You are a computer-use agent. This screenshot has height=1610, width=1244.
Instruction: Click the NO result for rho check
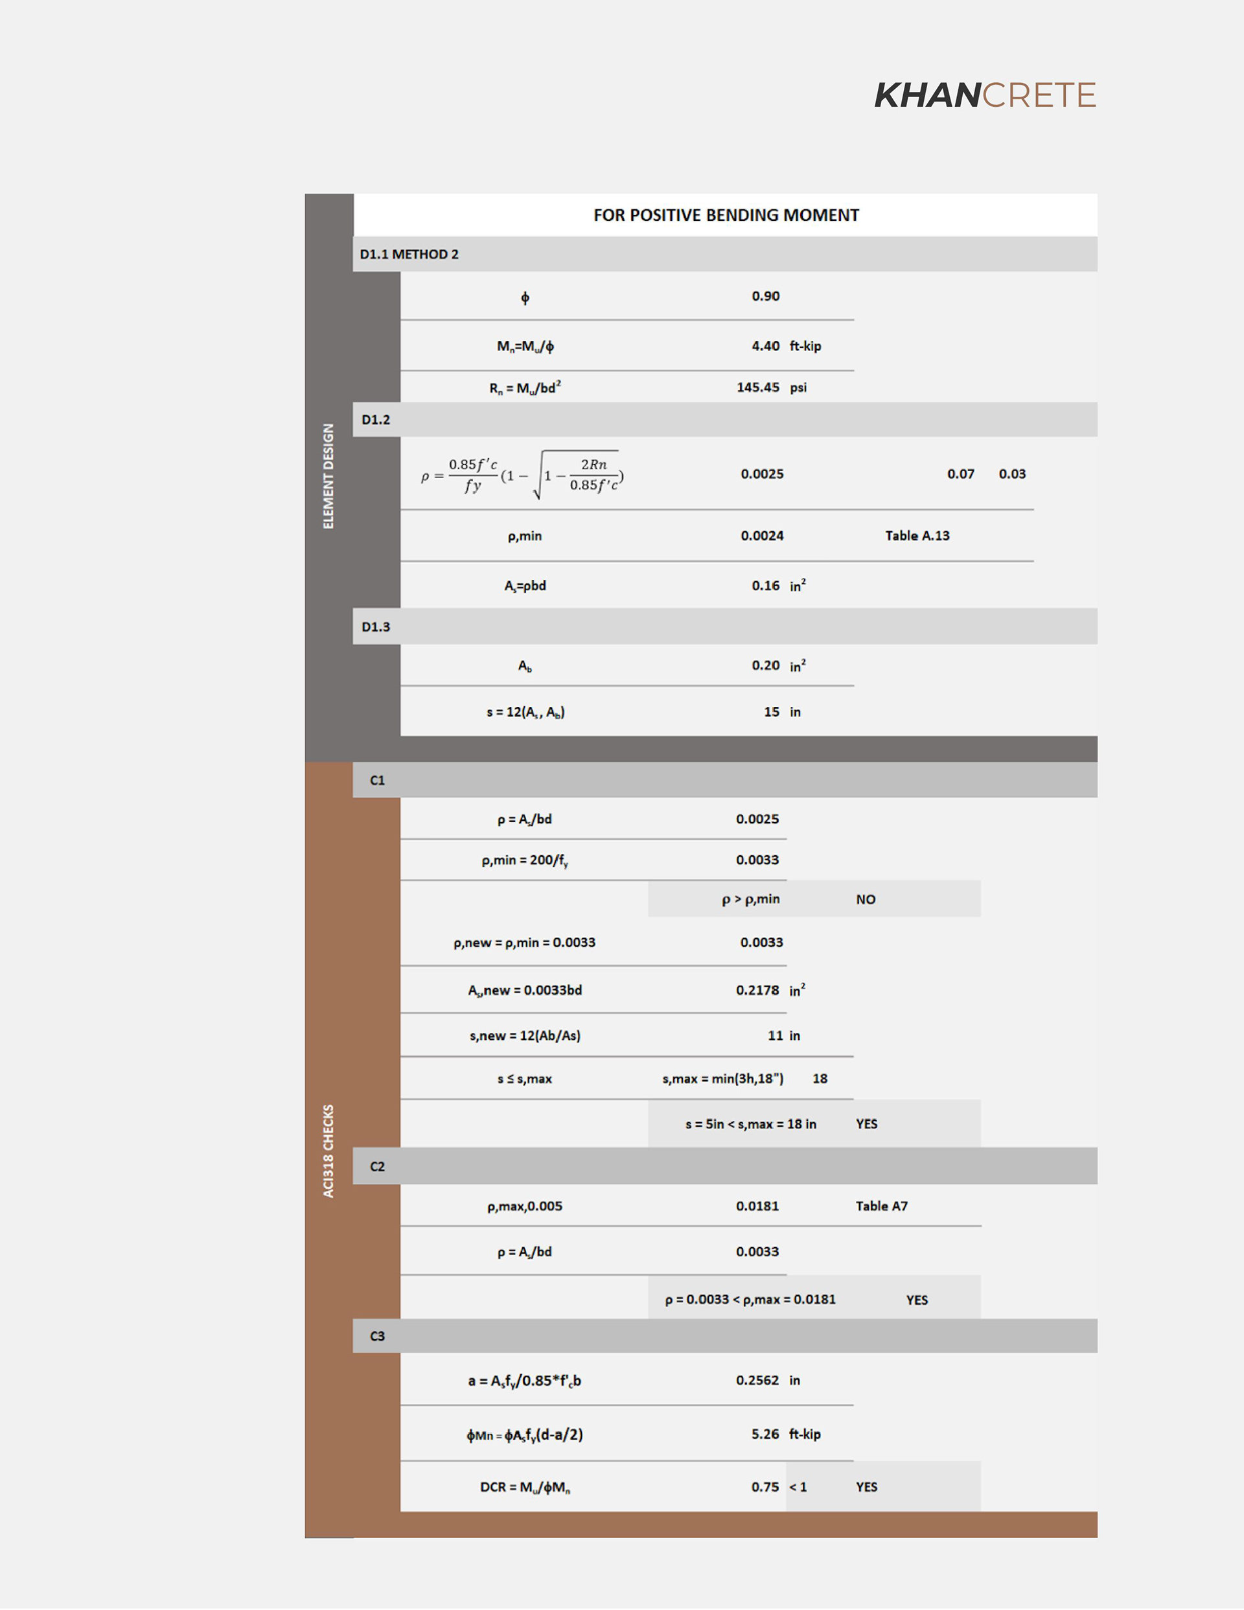pyautogui.click(x=866, y=899)
